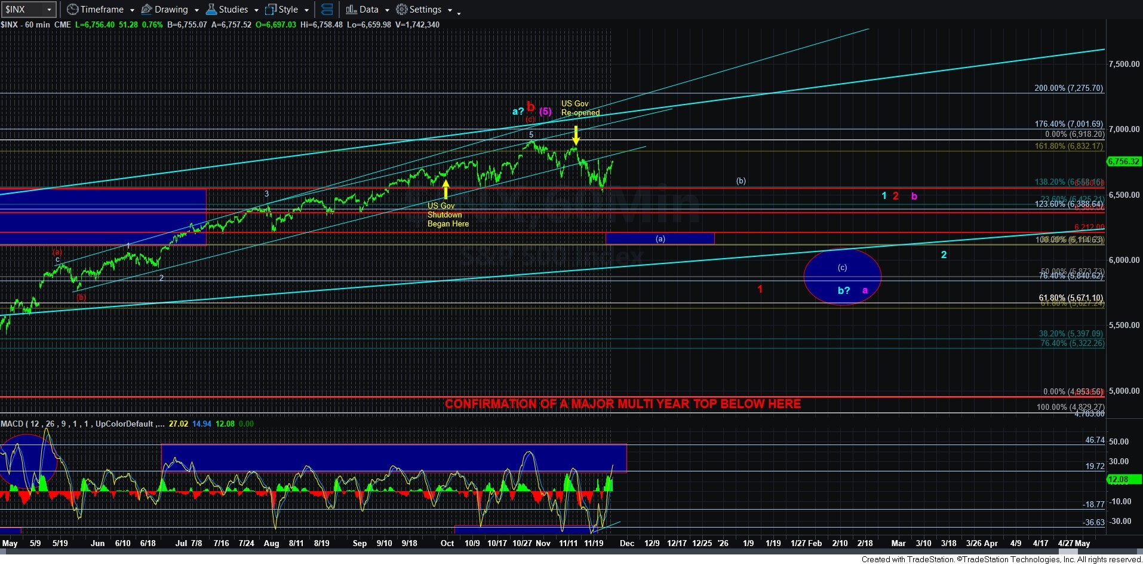Click the Data bar chart icon
Screen dimensions: 1143x564
click(351, 10)
